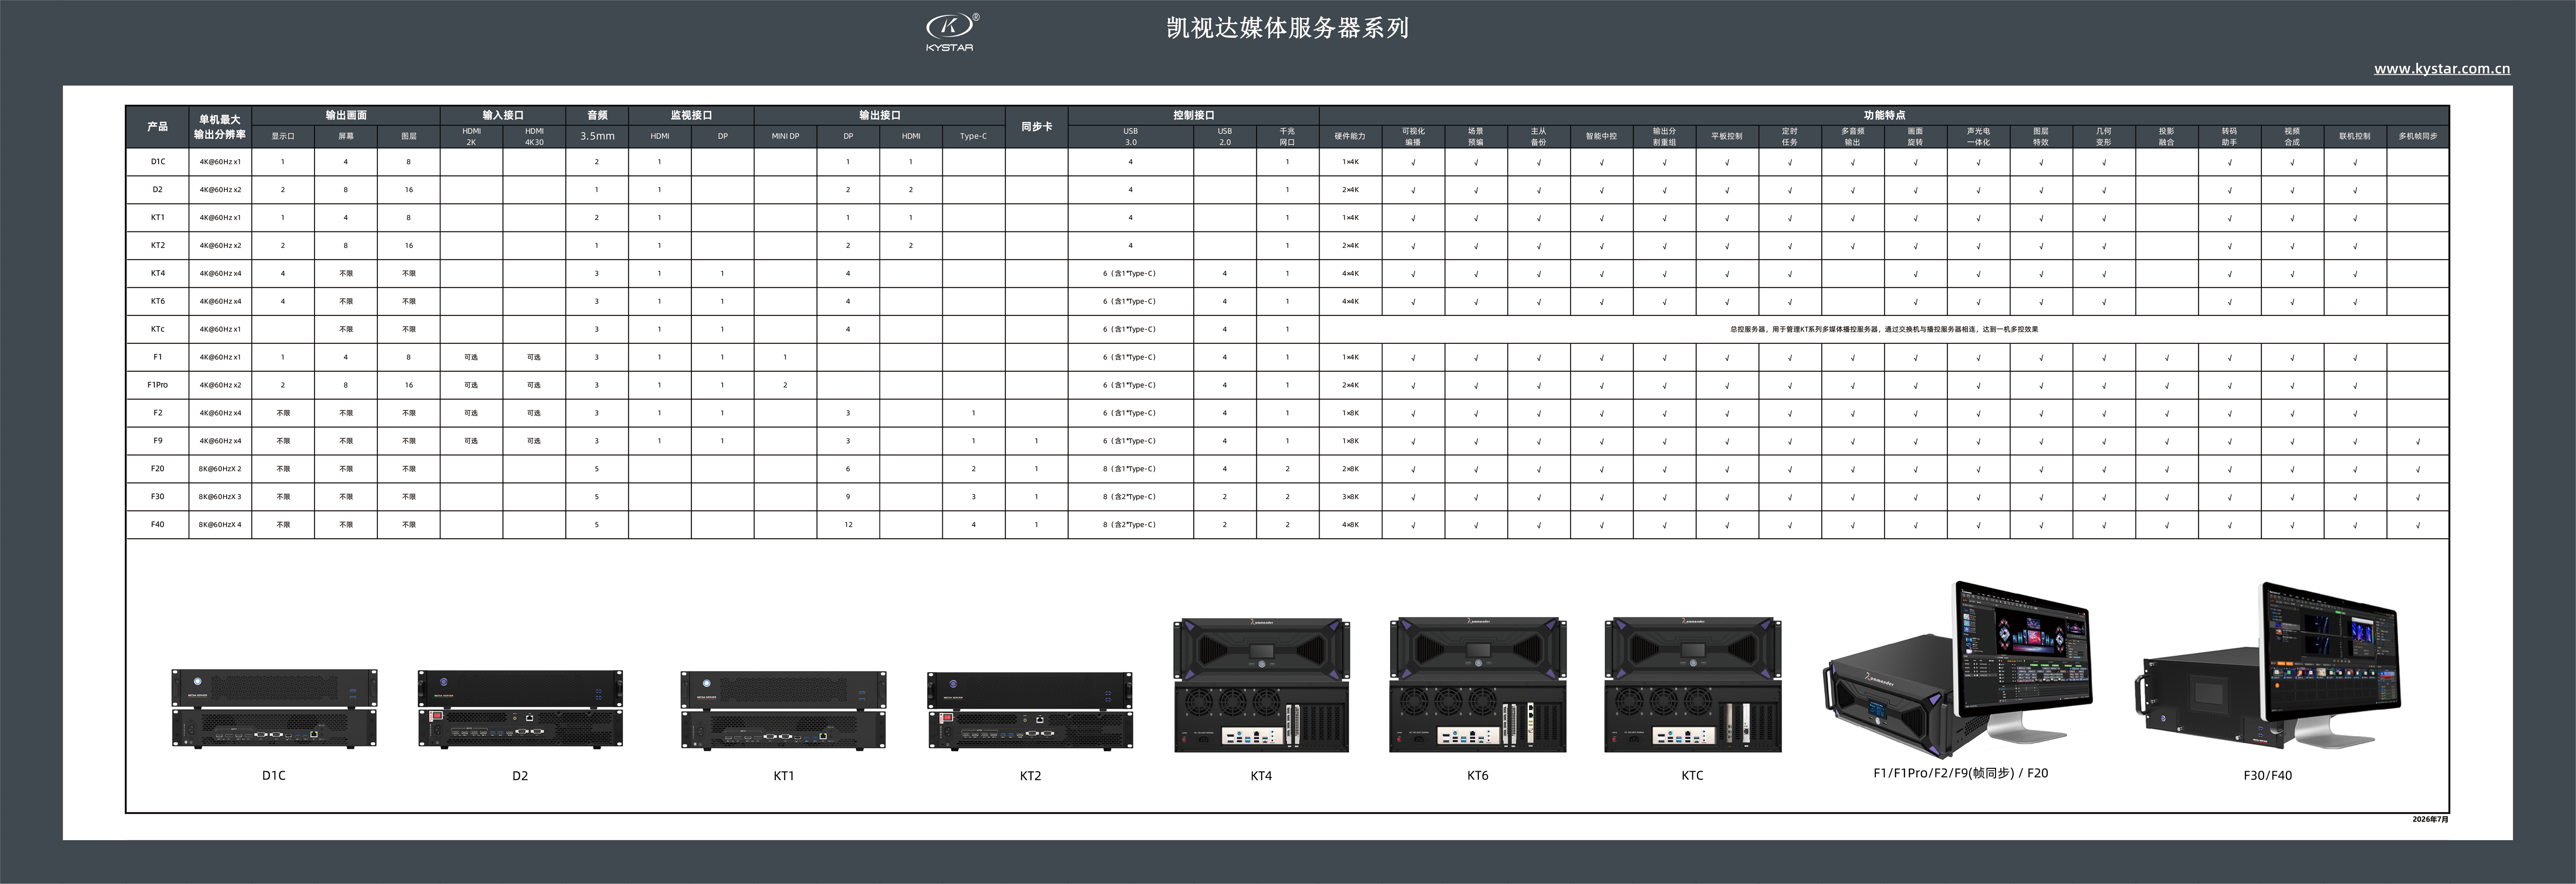This screenshot has height=884, width=2576.
Task: Click the '图层' sub-header under 输出画面
Action: pyautogui.click(x=409, y=136)
